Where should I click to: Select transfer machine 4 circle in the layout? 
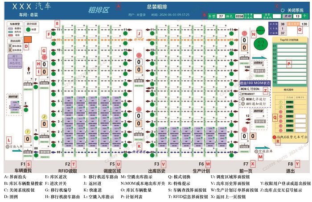click(139, 109)
